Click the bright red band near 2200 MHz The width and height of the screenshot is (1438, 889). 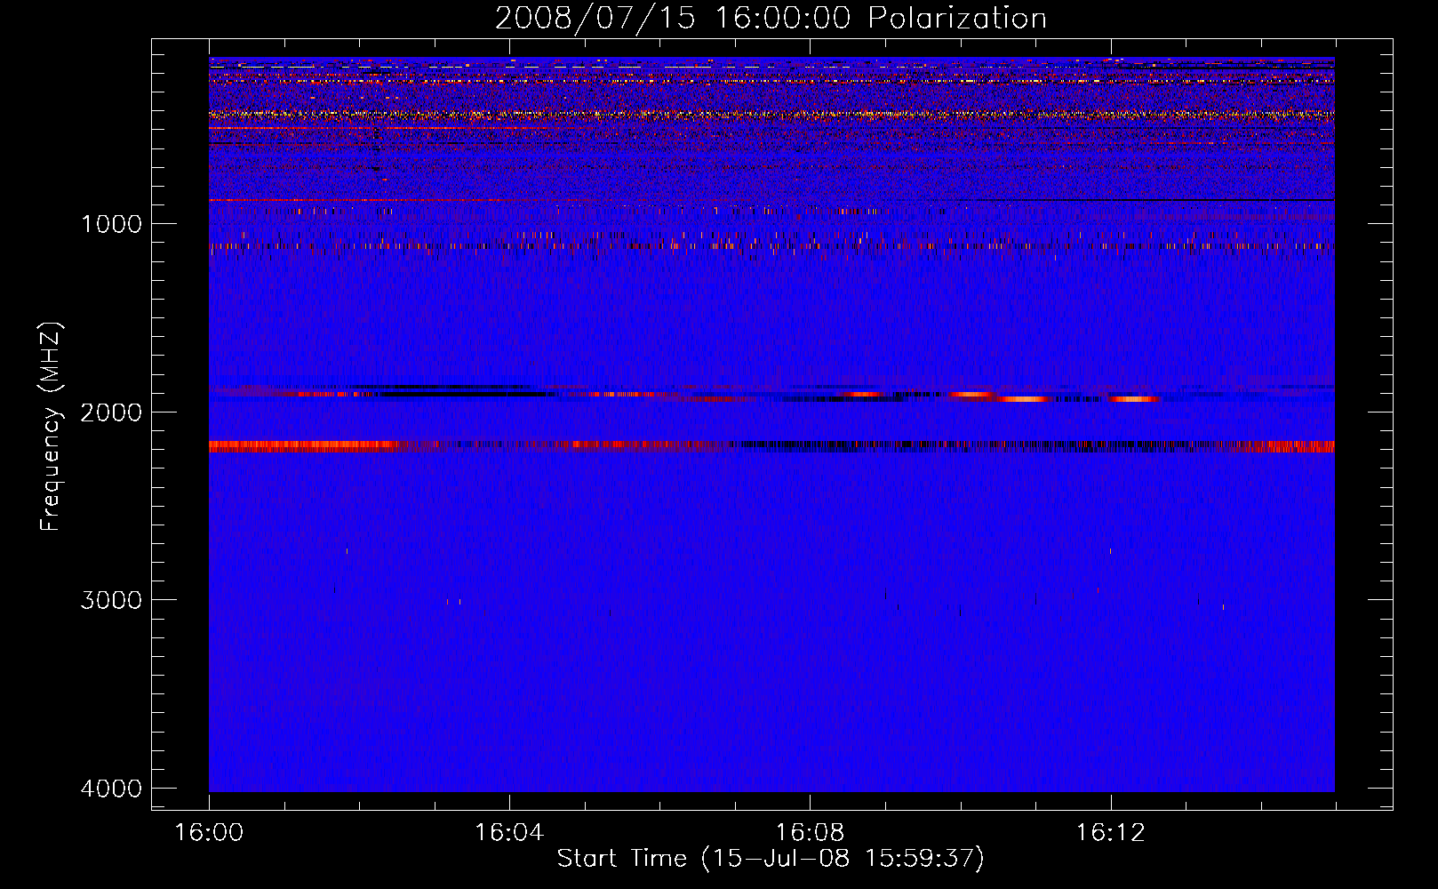tap(771, 446)
